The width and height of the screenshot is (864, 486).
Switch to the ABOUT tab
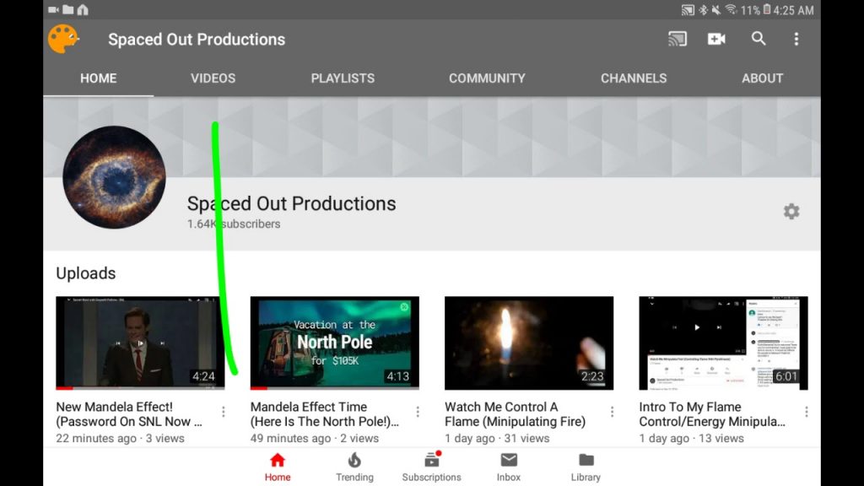(x=762, y=78)
